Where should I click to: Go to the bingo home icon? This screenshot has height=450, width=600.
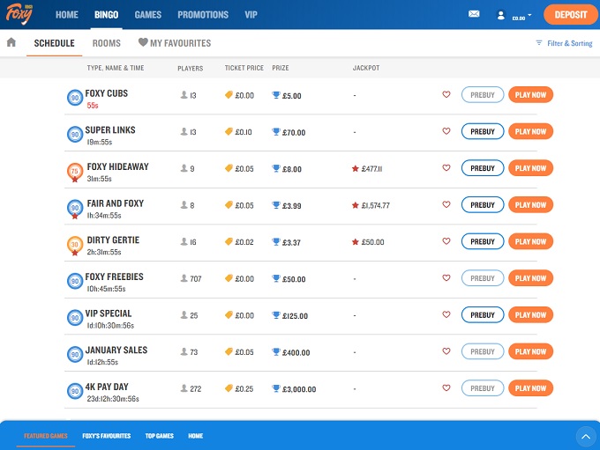coord(11,42)
